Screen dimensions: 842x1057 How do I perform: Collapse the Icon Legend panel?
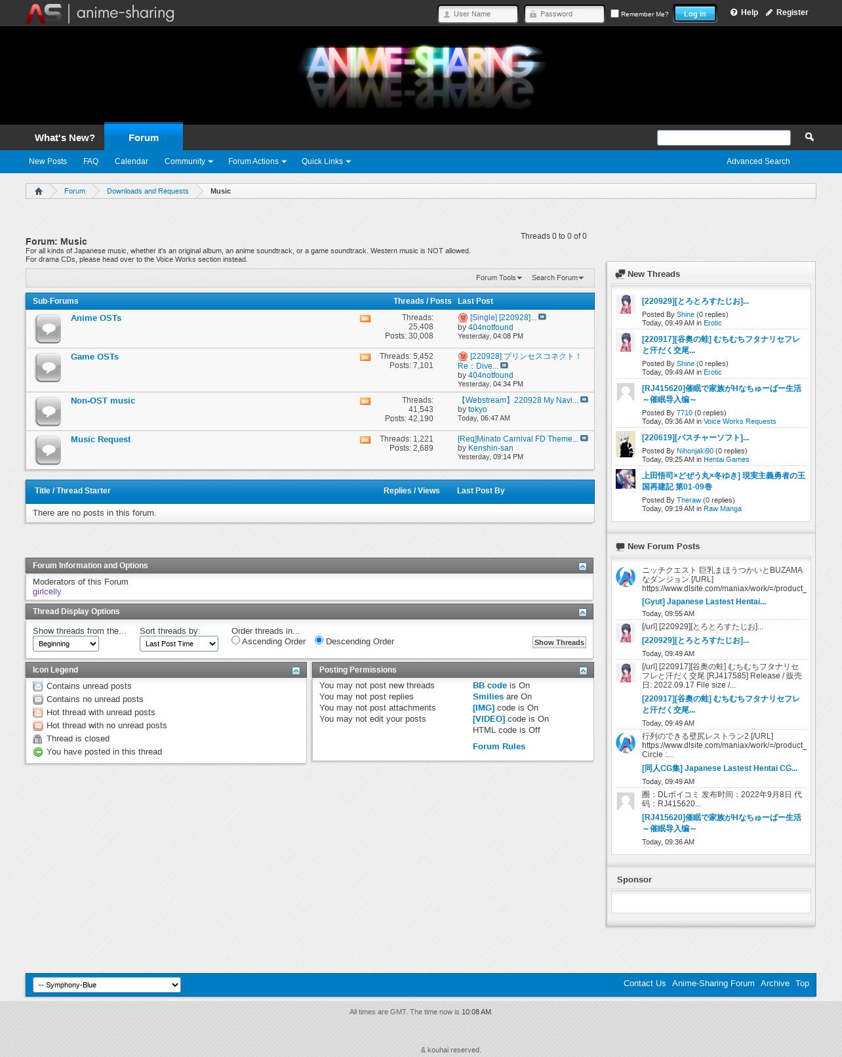296,671
